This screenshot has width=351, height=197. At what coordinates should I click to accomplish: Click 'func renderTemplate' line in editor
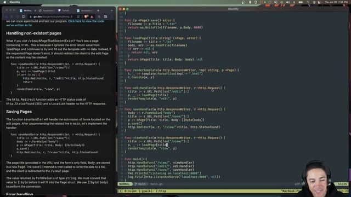click(x=182, y=70)
